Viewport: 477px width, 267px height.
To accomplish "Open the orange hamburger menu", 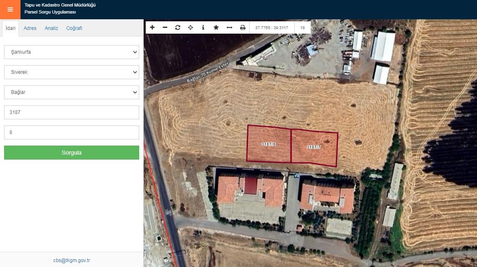I will (x=10, y=9).
